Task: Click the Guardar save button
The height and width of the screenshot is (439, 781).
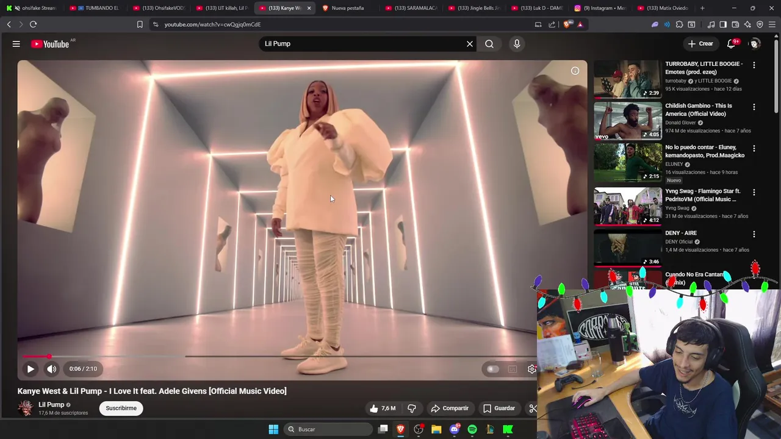Action: (x=499, y=409)
